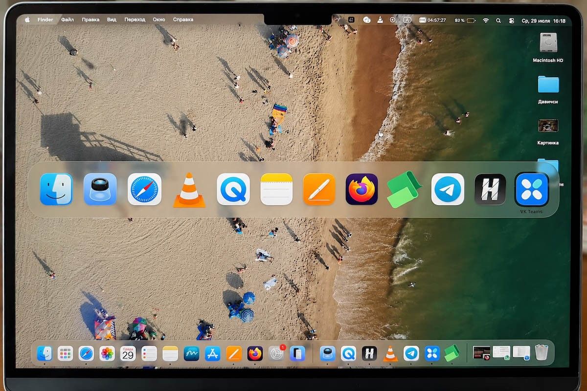Select QuickTime Player in app switcher
587x391 pixels.
[x=233, y=189]
